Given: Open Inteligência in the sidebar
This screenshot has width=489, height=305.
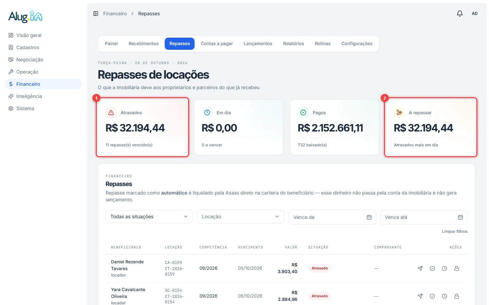Looking at the screenshot, I should tap(43, 96).
